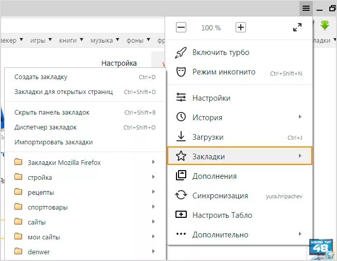Click the yura.hripachev account name

pos(284,196)
